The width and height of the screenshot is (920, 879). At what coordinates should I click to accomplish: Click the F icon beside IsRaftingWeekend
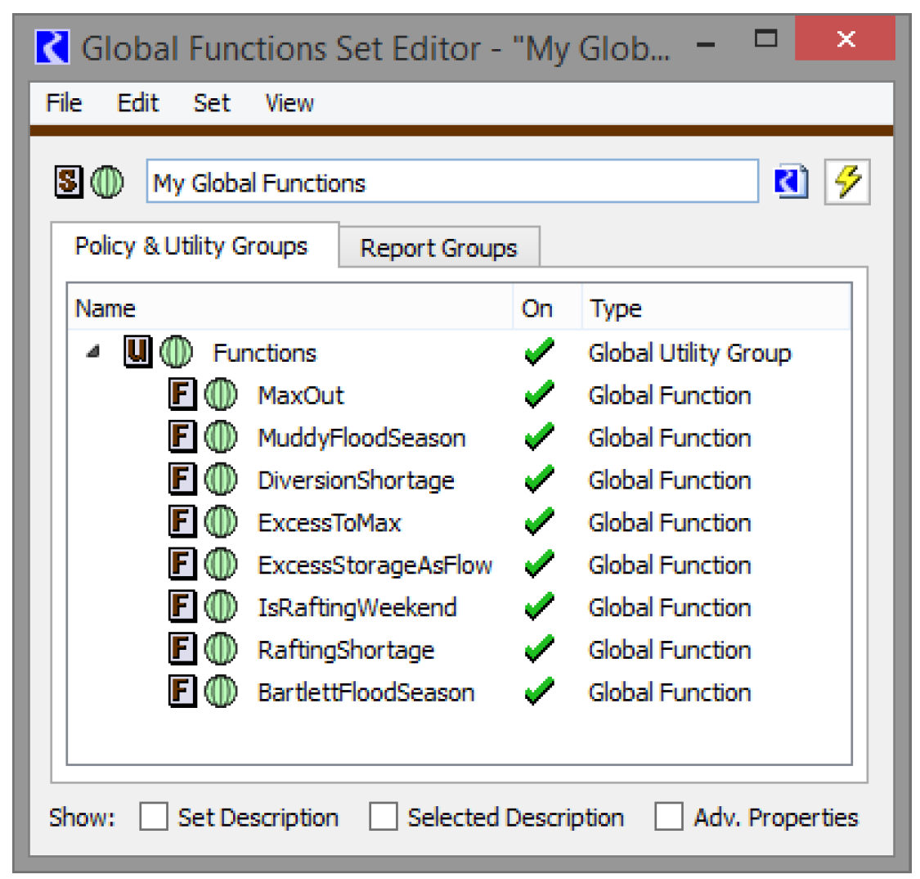click(x=182, y=607)
